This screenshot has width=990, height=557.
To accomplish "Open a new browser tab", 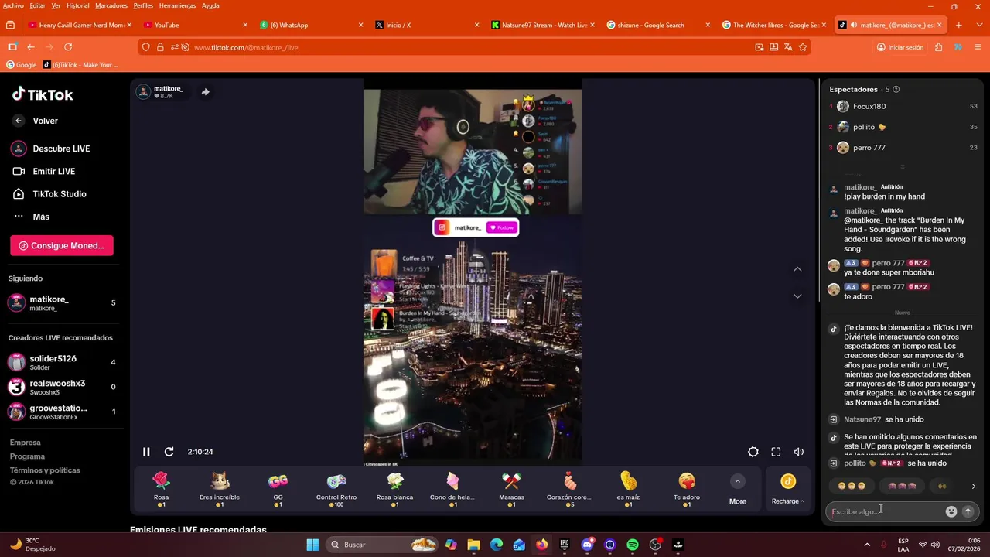I will tap(959, 25).
